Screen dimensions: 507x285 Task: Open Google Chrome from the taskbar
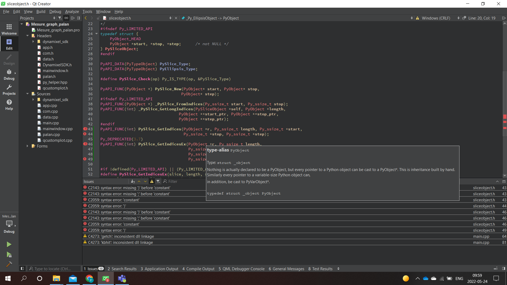pos(89,278)
